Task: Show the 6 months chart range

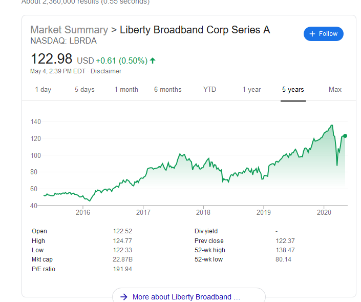Action: (x=168, y=89)
